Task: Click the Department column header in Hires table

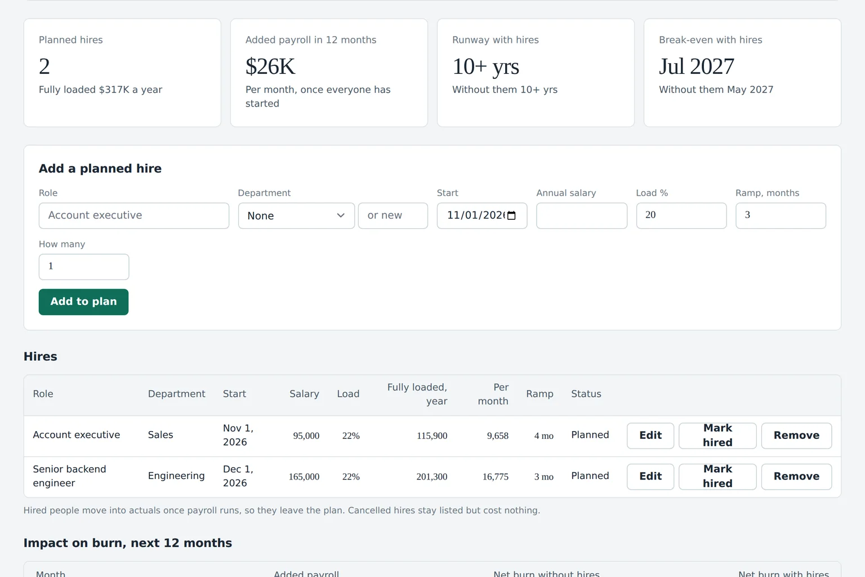Action: pos(176,394)
